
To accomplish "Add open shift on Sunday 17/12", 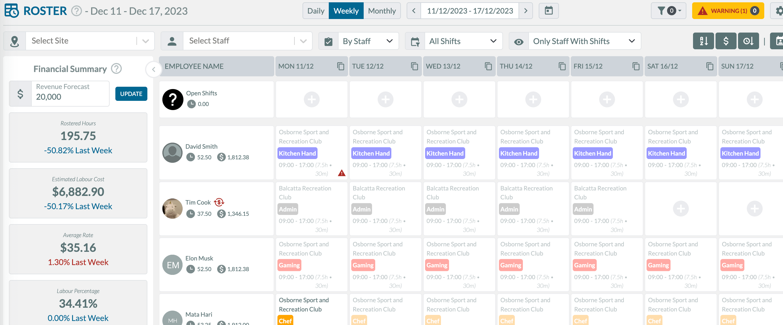I will (x=755, y=99).
